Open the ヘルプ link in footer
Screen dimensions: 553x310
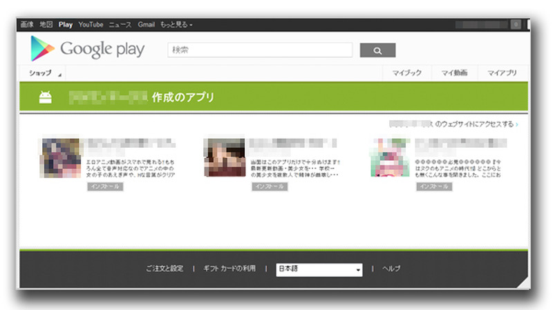(x=391, y=269)
